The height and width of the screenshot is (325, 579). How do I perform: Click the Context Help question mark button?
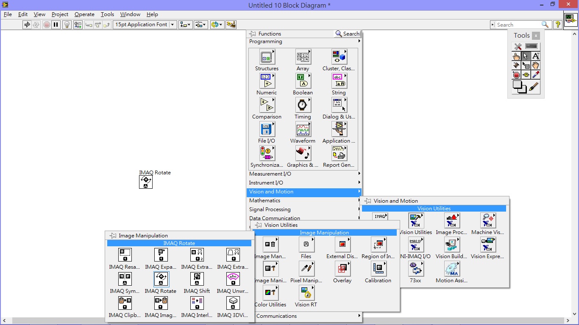tap(558, 25)
